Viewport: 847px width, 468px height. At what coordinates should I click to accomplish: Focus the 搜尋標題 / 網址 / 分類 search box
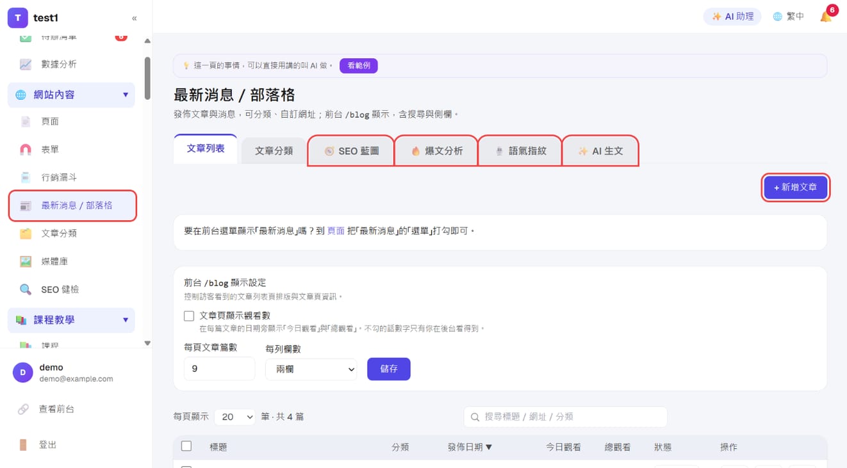pyautogui.click(x=566, y=417)
